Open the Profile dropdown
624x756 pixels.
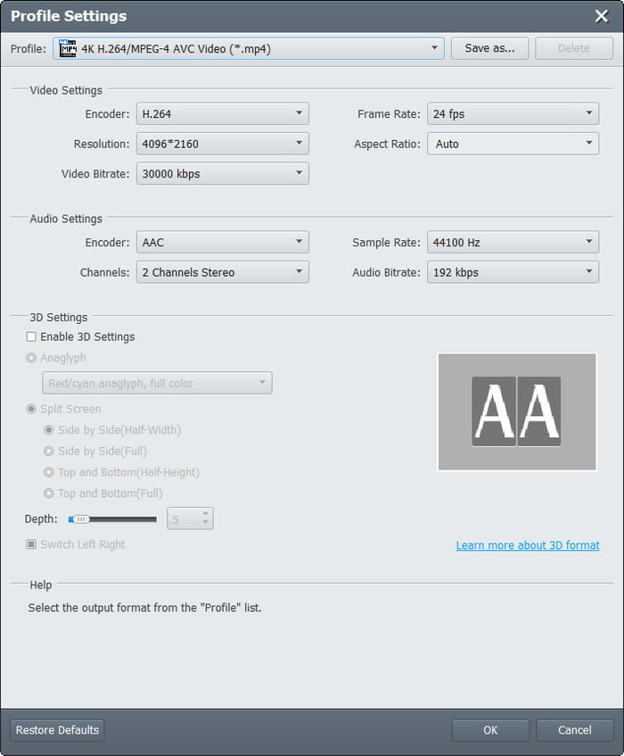click(435, 48)
